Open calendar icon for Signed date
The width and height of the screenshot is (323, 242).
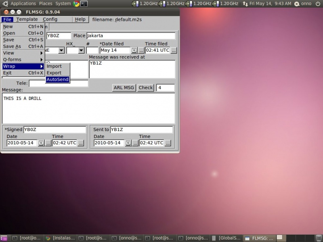point(41,143)
